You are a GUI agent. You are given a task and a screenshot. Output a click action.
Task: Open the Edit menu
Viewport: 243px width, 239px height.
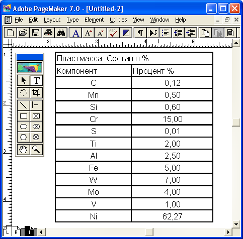pyautogui.click(x=33, y=20)
